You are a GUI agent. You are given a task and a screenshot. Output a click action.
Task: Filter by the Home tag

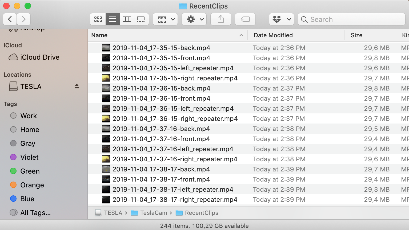click(x=25, y=130)
